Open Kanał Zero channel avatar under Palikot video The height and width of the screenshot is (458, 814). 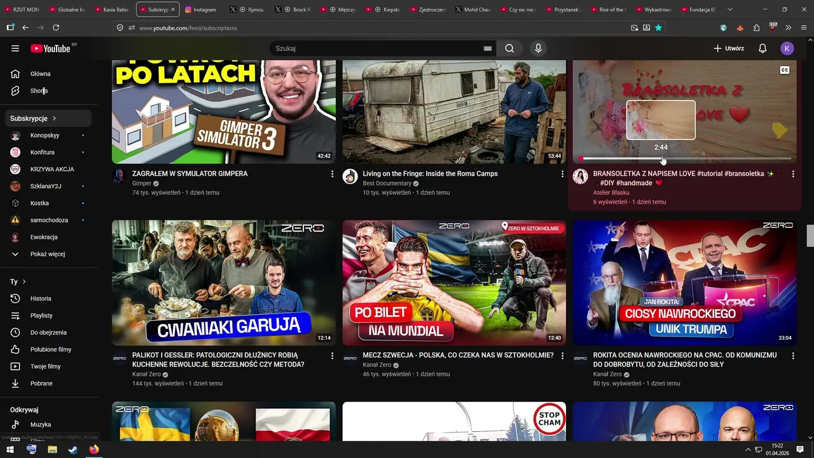coord(120,359)
